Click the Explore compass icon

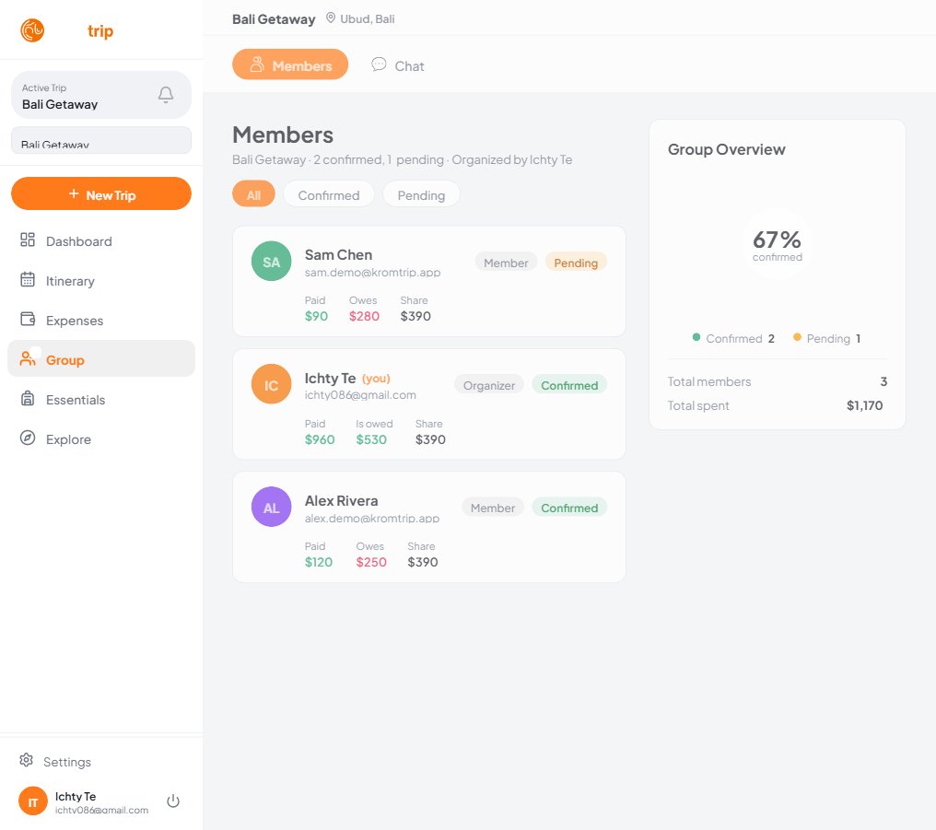click(28, 438)
